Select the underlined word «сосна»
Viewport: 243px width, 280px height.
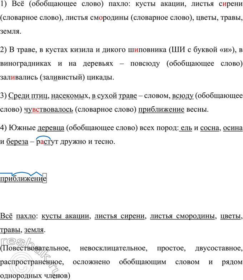pyautogui.click(x=210, y=128)
